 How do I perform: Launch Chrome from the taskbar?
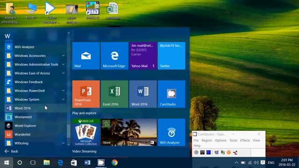tap(114, 162)
